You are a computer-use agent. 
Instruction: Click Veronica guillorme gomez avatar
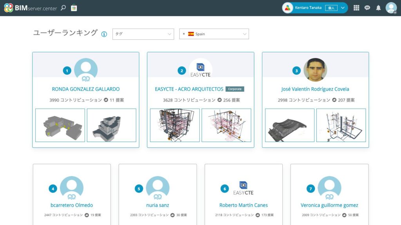329,188
